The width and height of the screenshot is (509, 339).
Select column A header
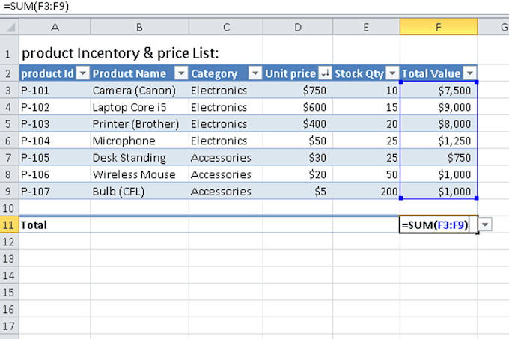pos(55,27)
